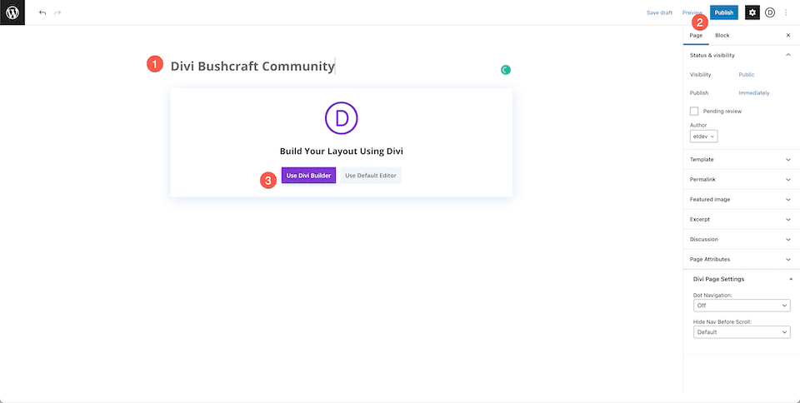Click Use Default Editor button
This screenshot has width=800, height=403.
pos(370,175)
